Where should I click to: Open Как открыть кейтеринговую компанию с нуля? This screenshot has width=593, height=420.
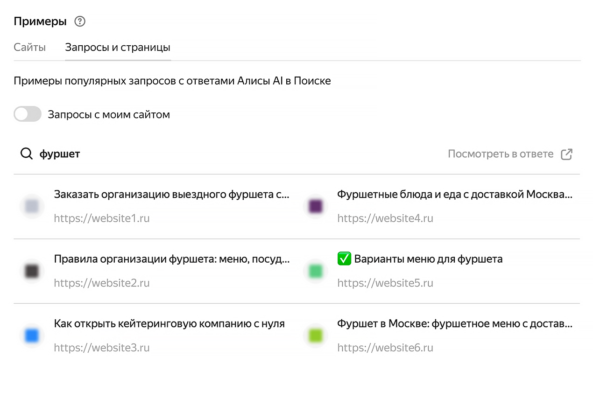[169, 323]
